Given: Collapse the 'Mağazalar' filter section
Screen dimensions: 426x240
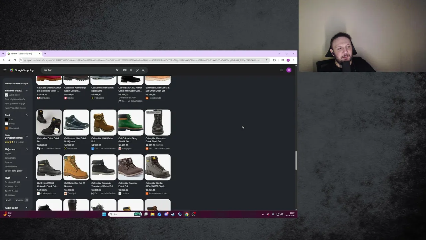Looking at the screenshot, I should click(27, 149).
